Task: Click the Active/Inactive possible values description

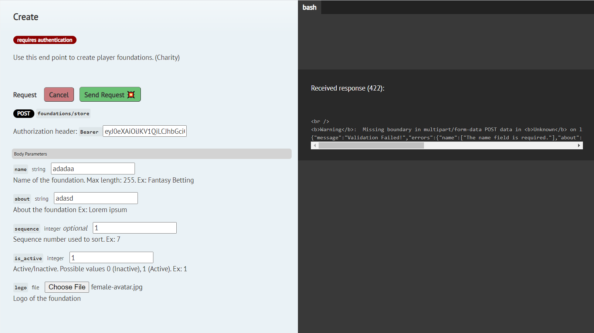Action: tap(100, 269)
